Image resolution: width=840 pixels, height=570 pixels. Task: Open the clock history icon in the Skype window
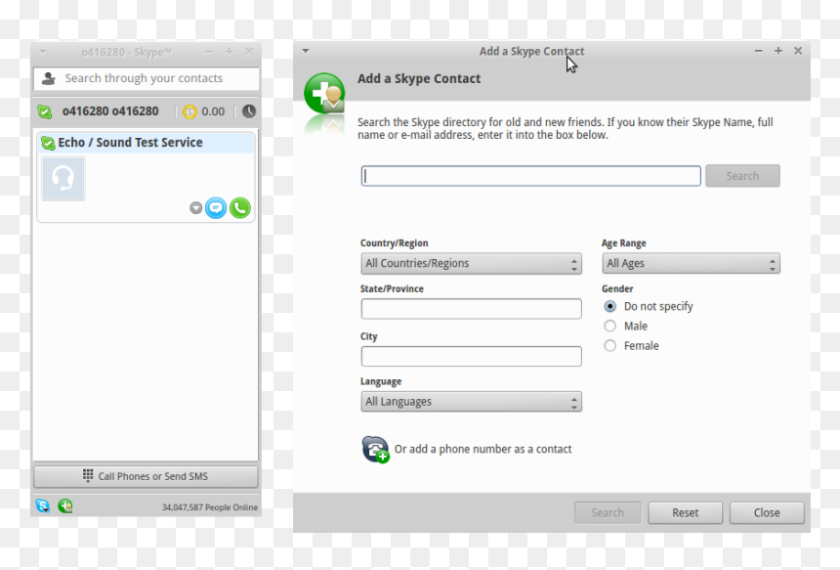249,111
